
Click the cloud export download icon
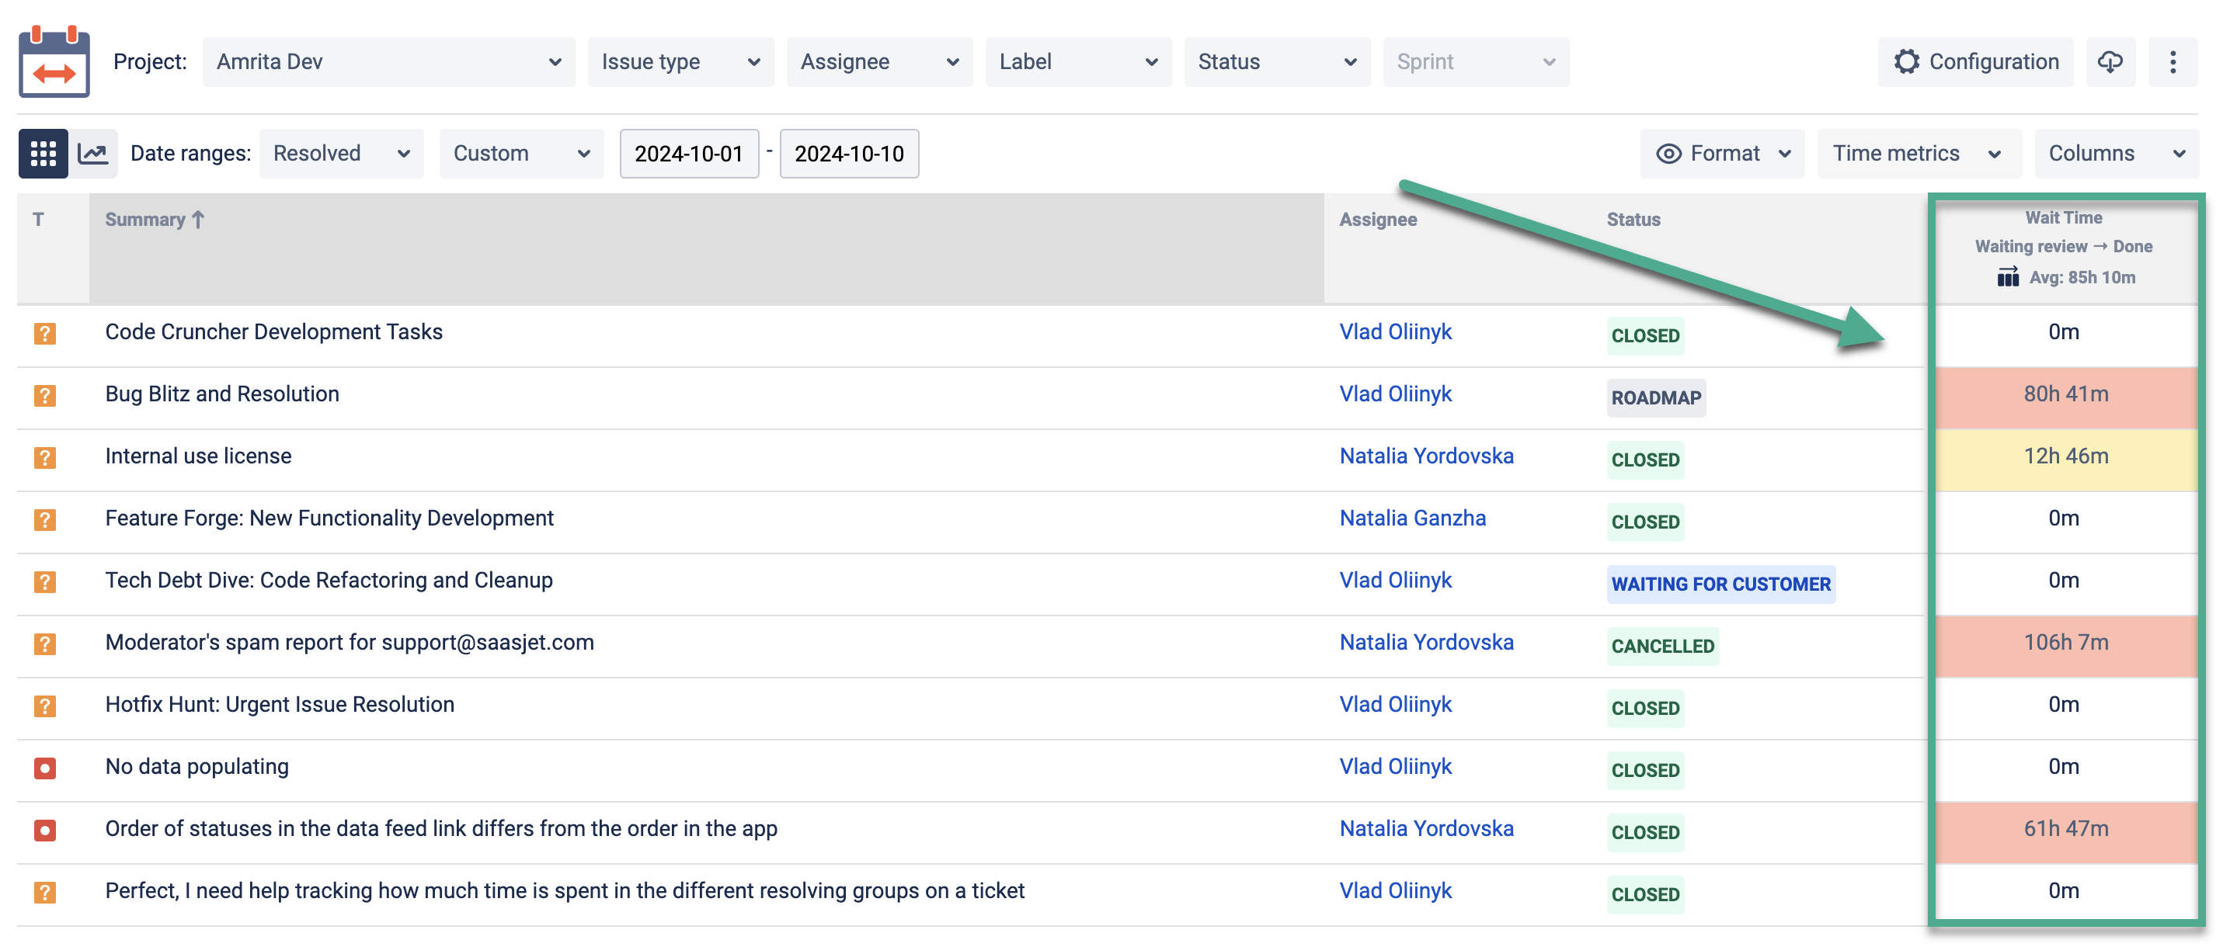pos(2110,62)
